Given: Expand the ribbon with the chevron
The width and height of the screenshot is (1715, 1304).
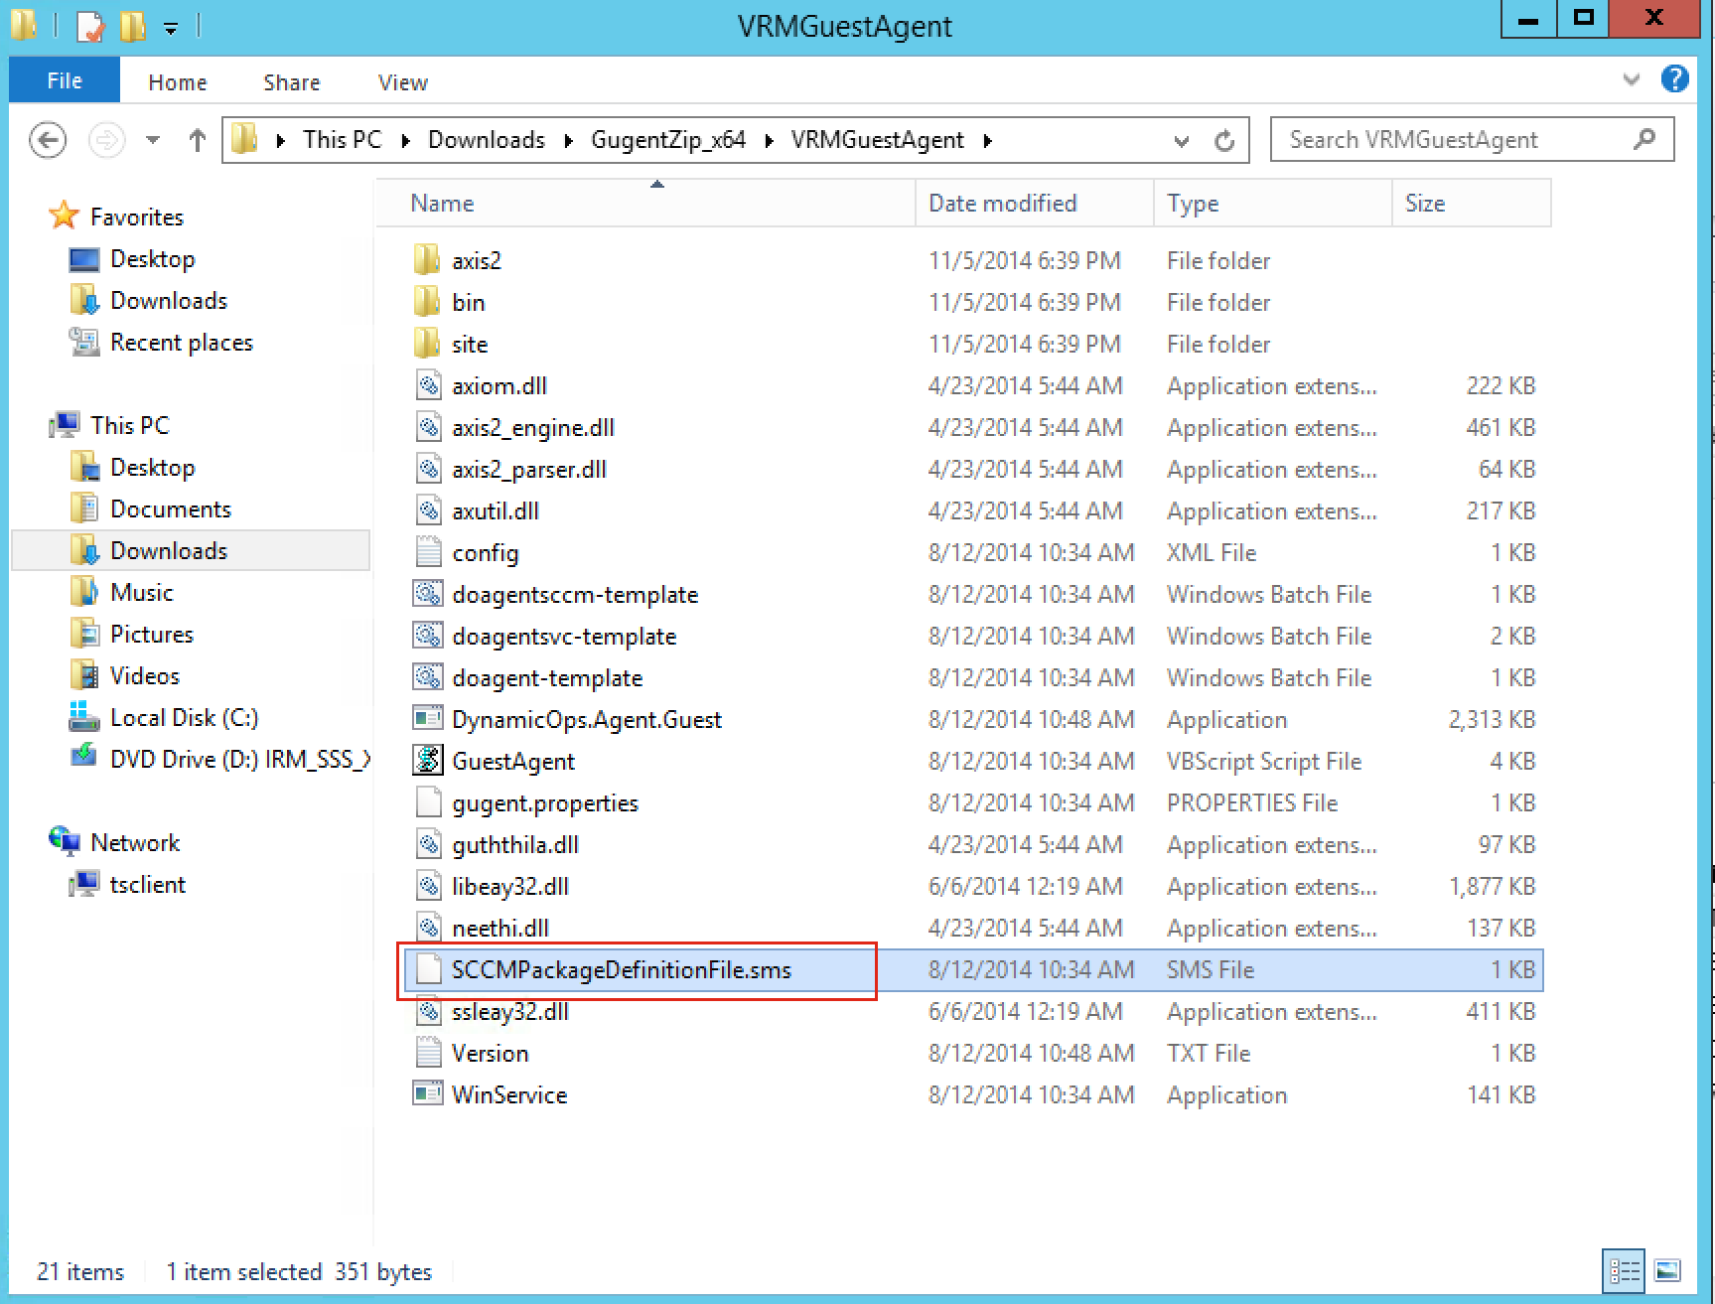Looking at the screenshot, I should point(1631,79).
